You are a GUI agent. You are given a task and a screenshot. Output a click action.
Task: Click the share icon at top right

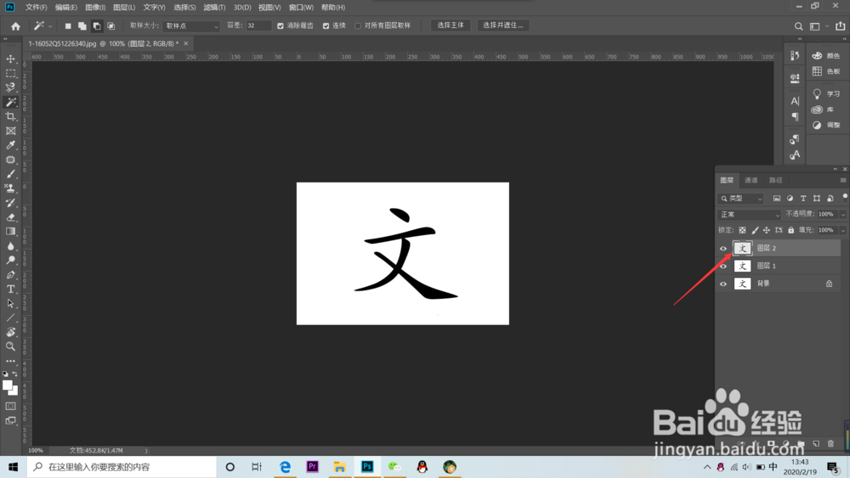click(x=841, y=26)
